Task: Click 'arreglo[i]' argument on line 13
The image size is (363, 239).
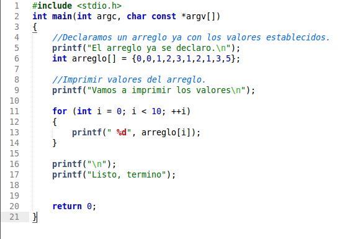Action: pos(166,132)
